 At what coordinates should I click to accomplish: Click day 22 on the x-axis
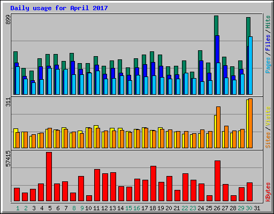tap(185, 208)
